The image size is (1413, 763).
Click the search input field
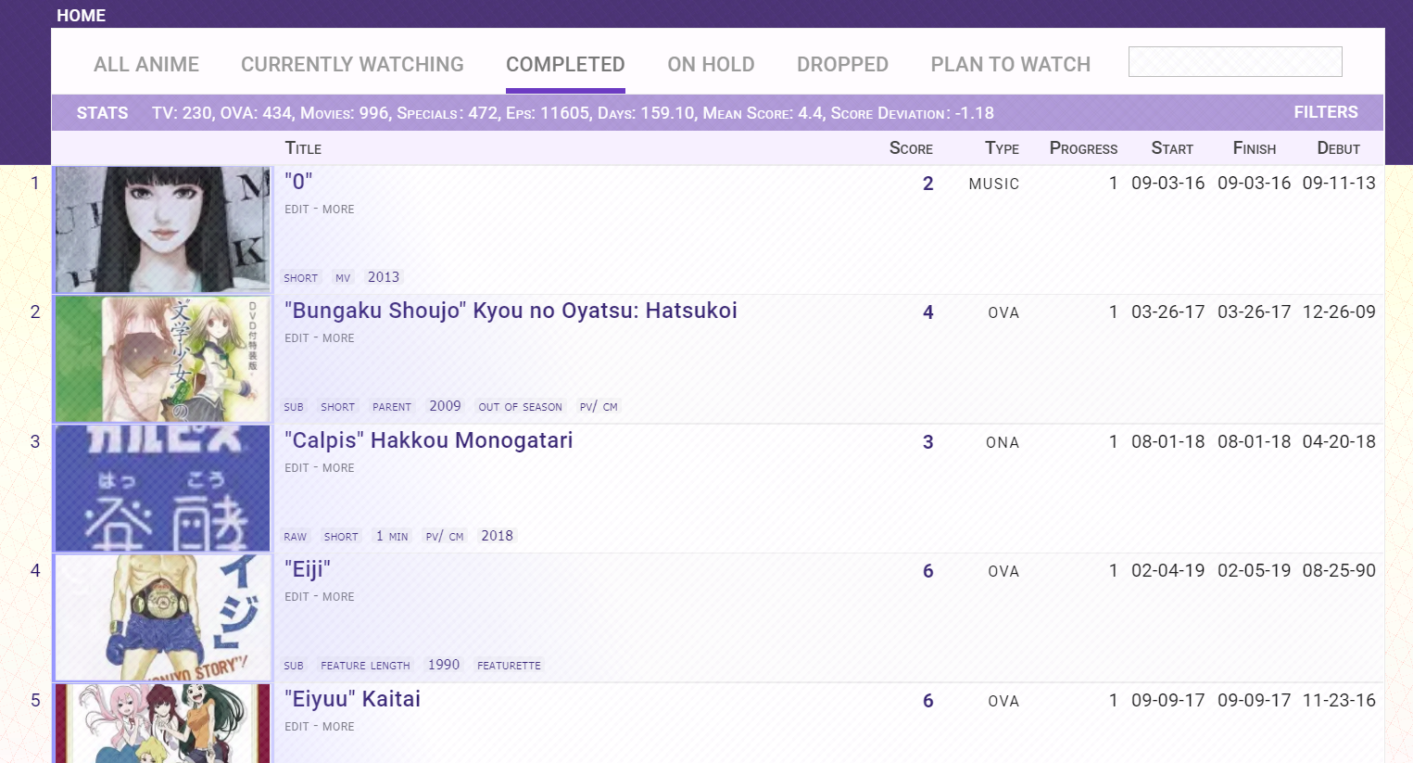1234,62
